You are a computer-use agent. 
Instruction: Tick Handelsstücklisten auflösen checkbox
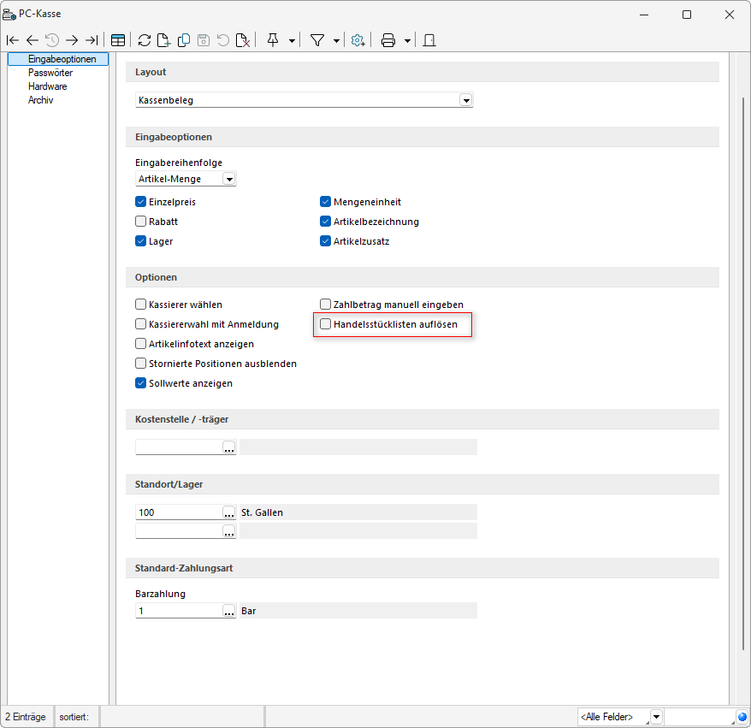325,325
